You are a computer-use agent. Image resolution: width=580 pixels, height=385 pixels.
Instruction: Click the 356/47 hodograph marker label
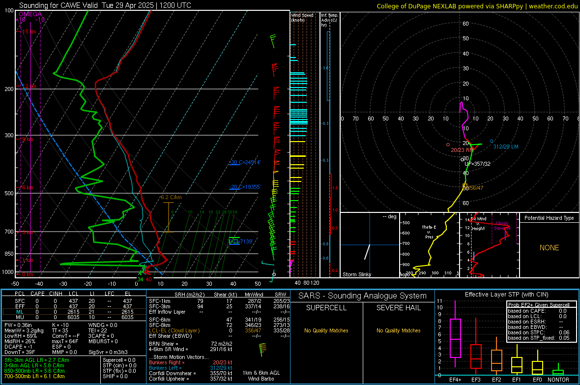coord(475,188)
